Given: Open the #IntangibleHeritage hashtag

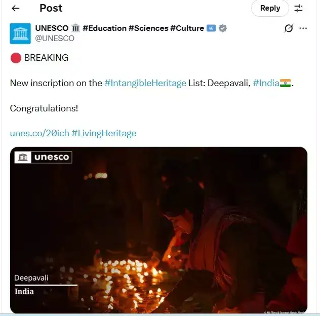Looking at the screenshot, I should point(145,83).
